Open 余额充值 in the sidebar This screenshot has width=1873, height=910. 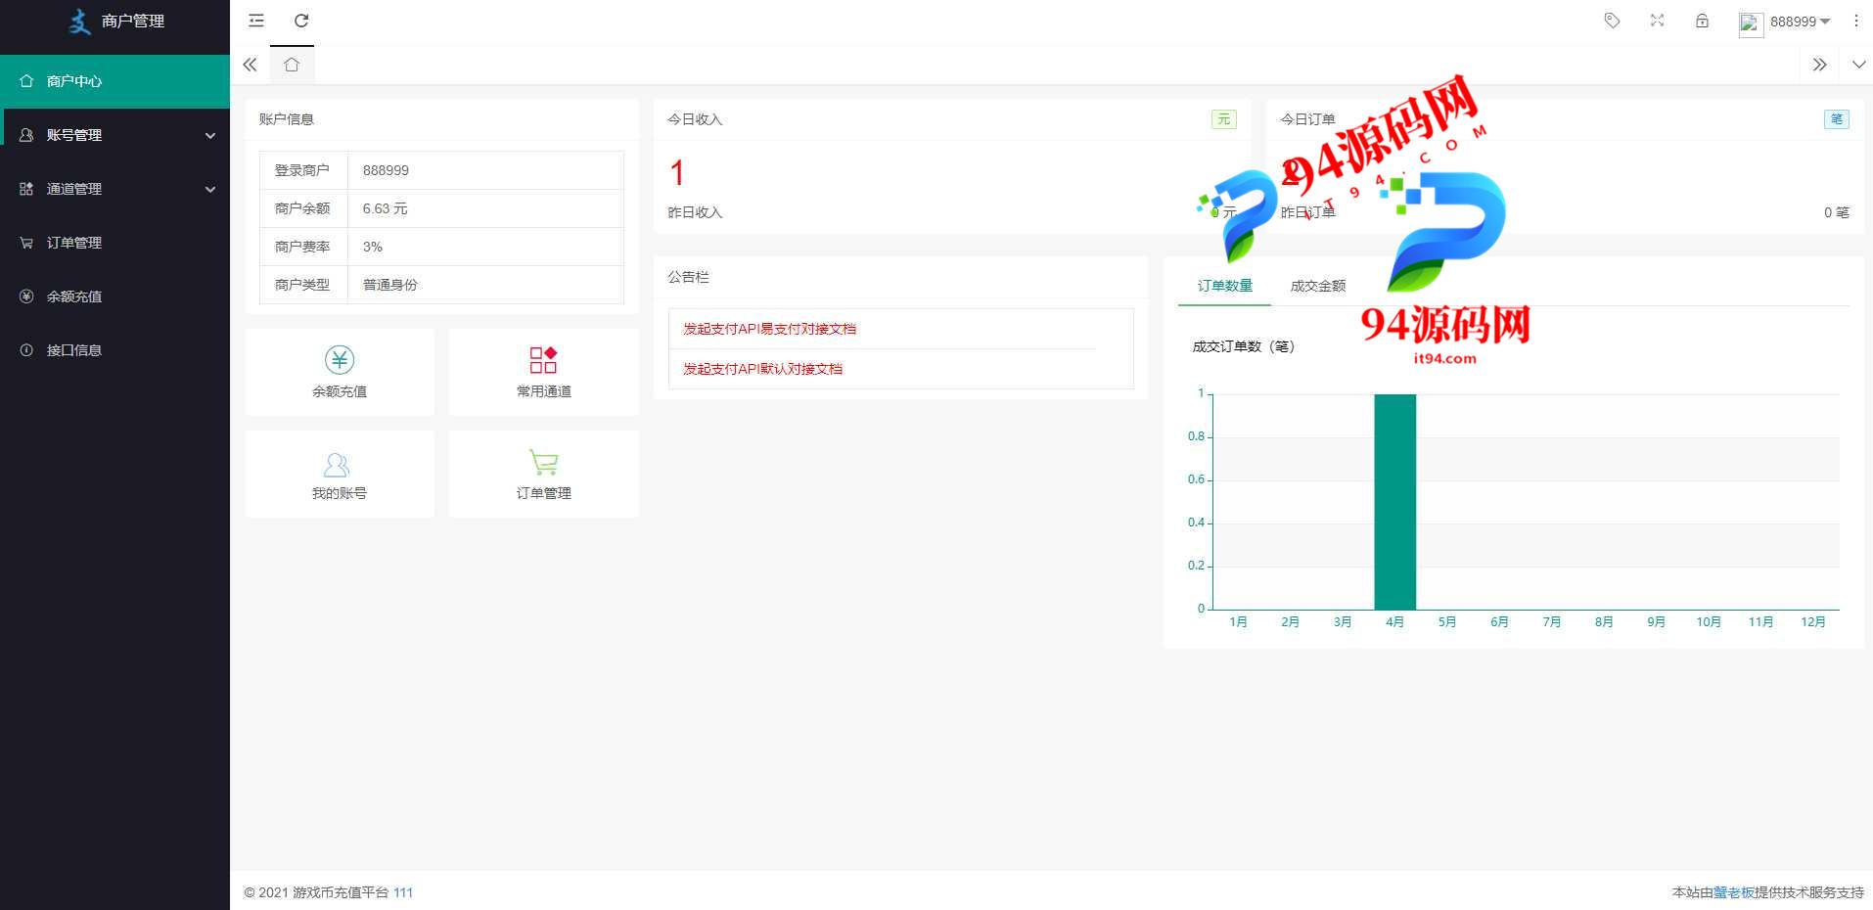click(x=114, y=296)
